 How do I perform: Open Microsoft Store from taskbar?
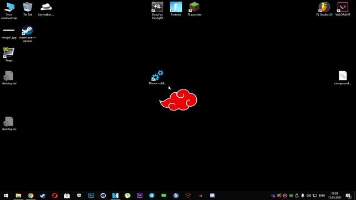coord(67,196)
